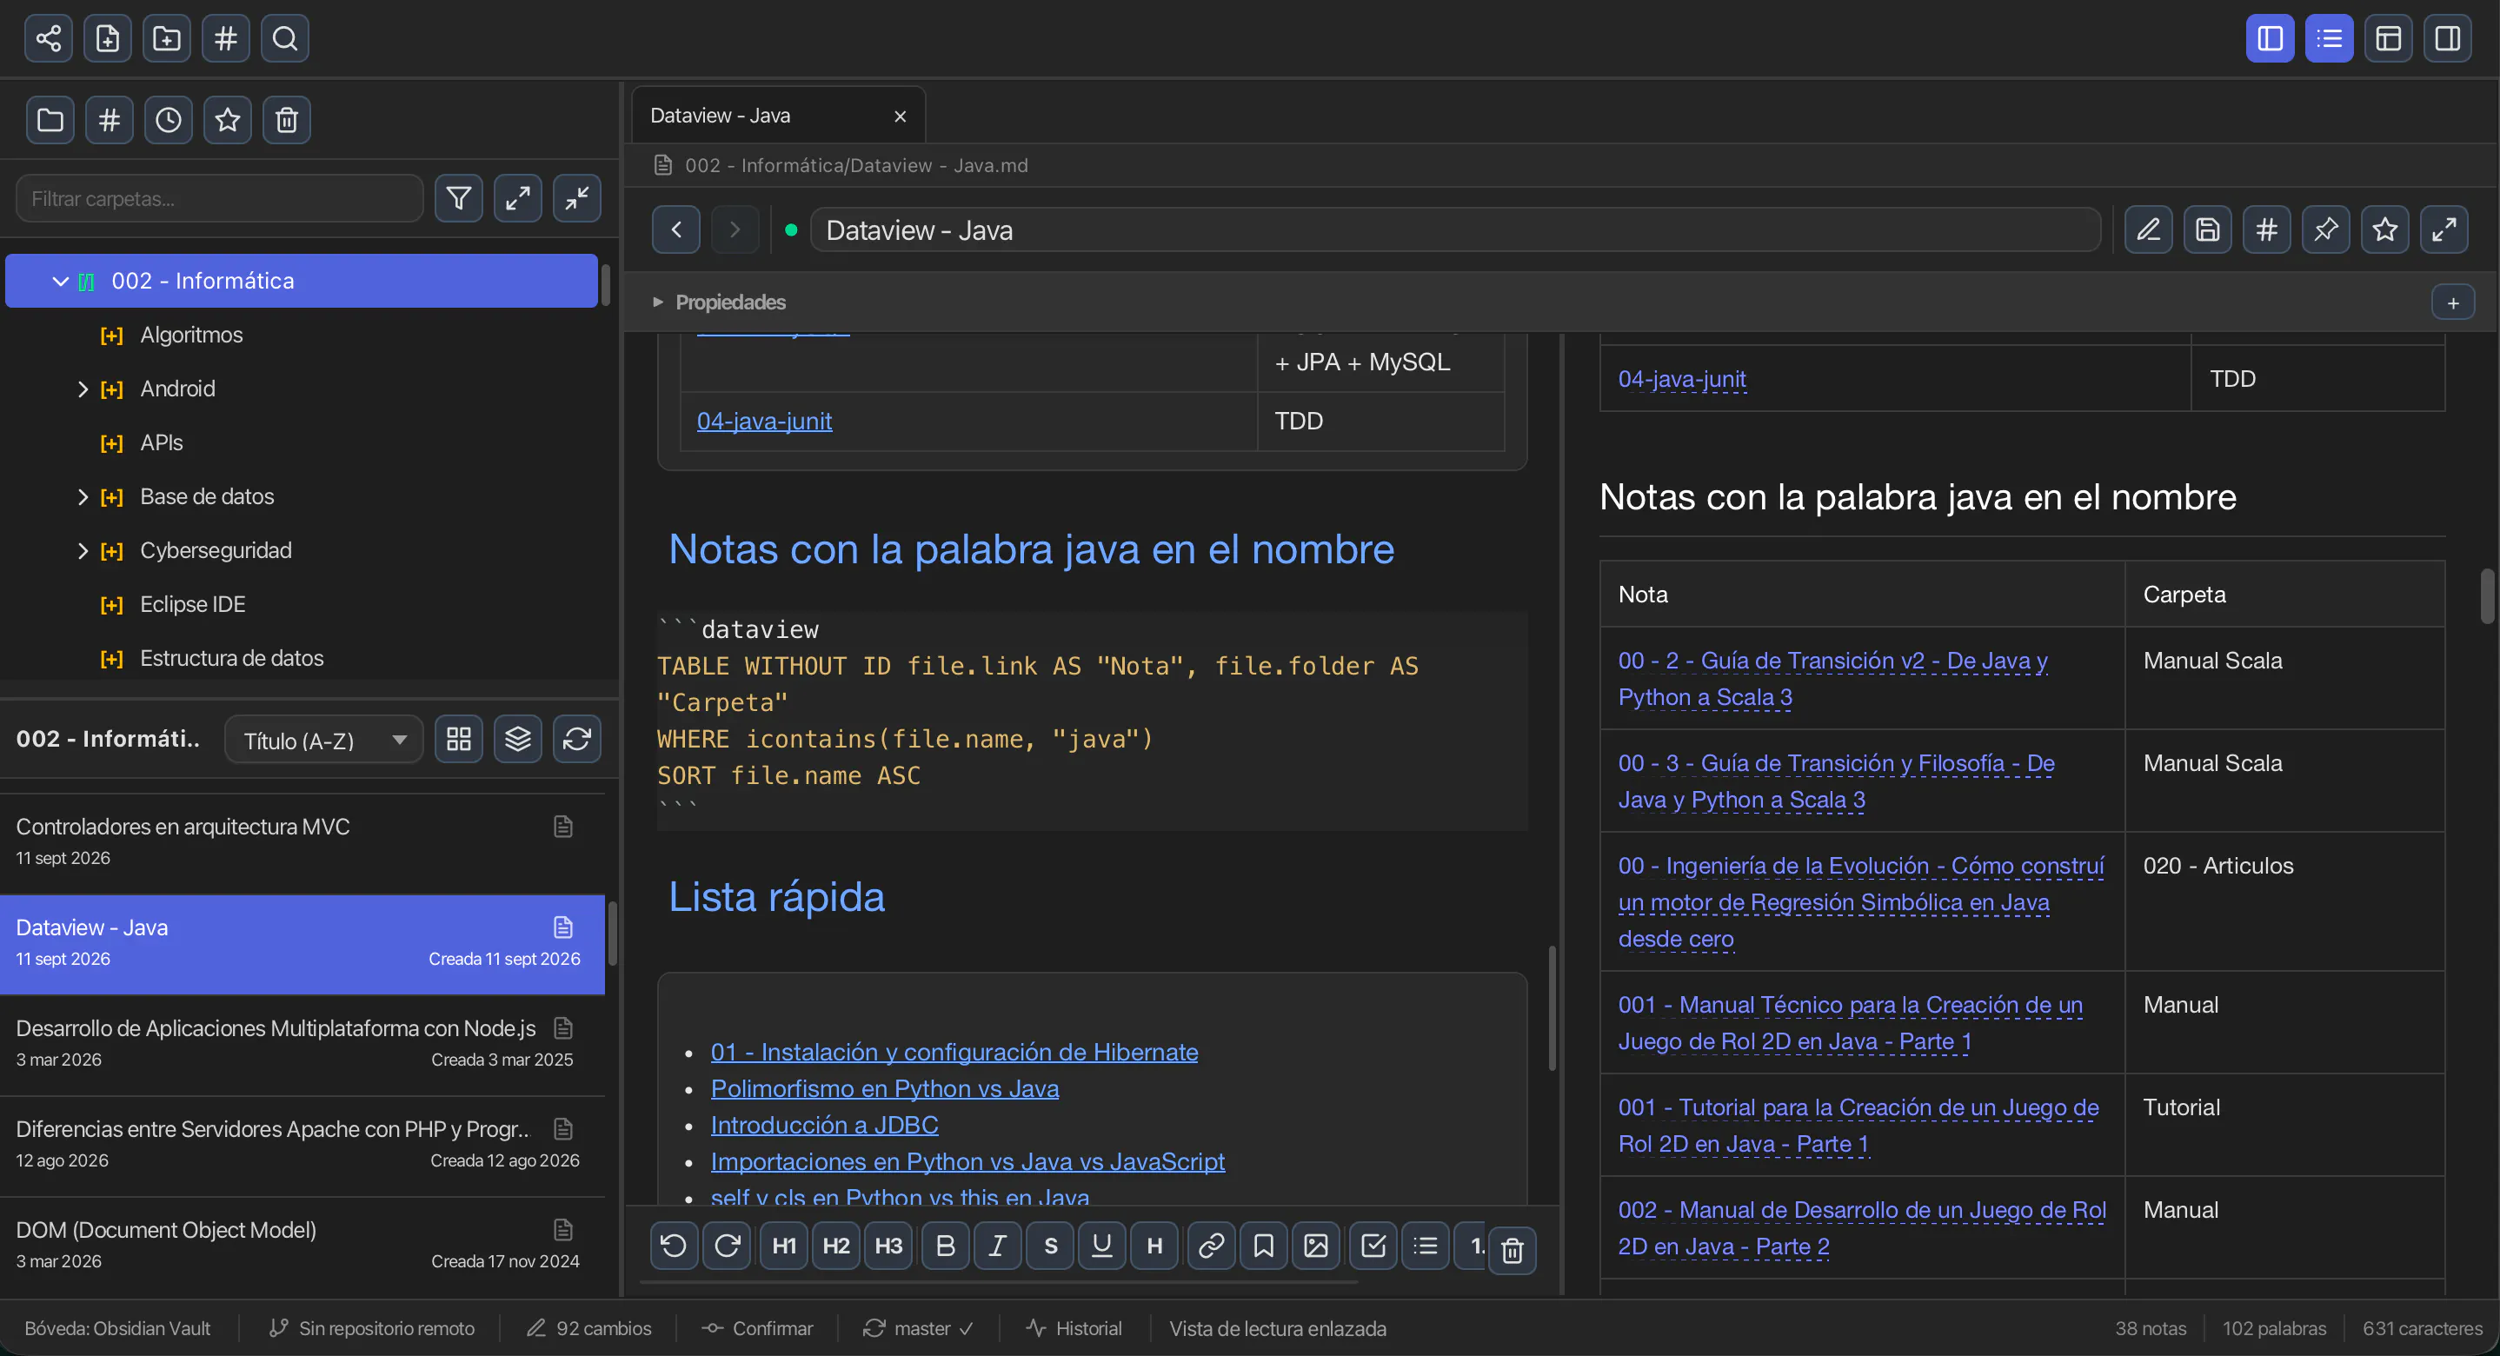Show the folders panel icon
Screen dimensions: 2500x1356
pyautogui.click(x=50, y=120)
